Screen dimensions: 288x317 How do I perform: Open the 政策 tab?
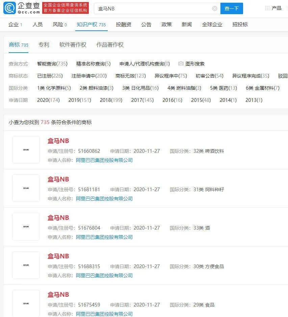[x=166, y=25]
